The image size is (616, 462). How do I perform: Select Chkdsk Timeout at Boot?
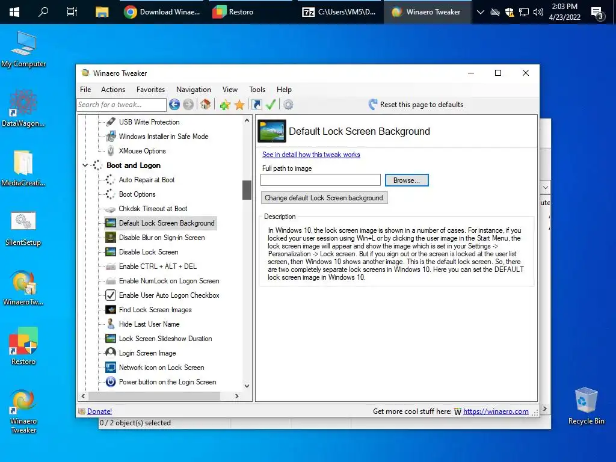pos(153,209)
